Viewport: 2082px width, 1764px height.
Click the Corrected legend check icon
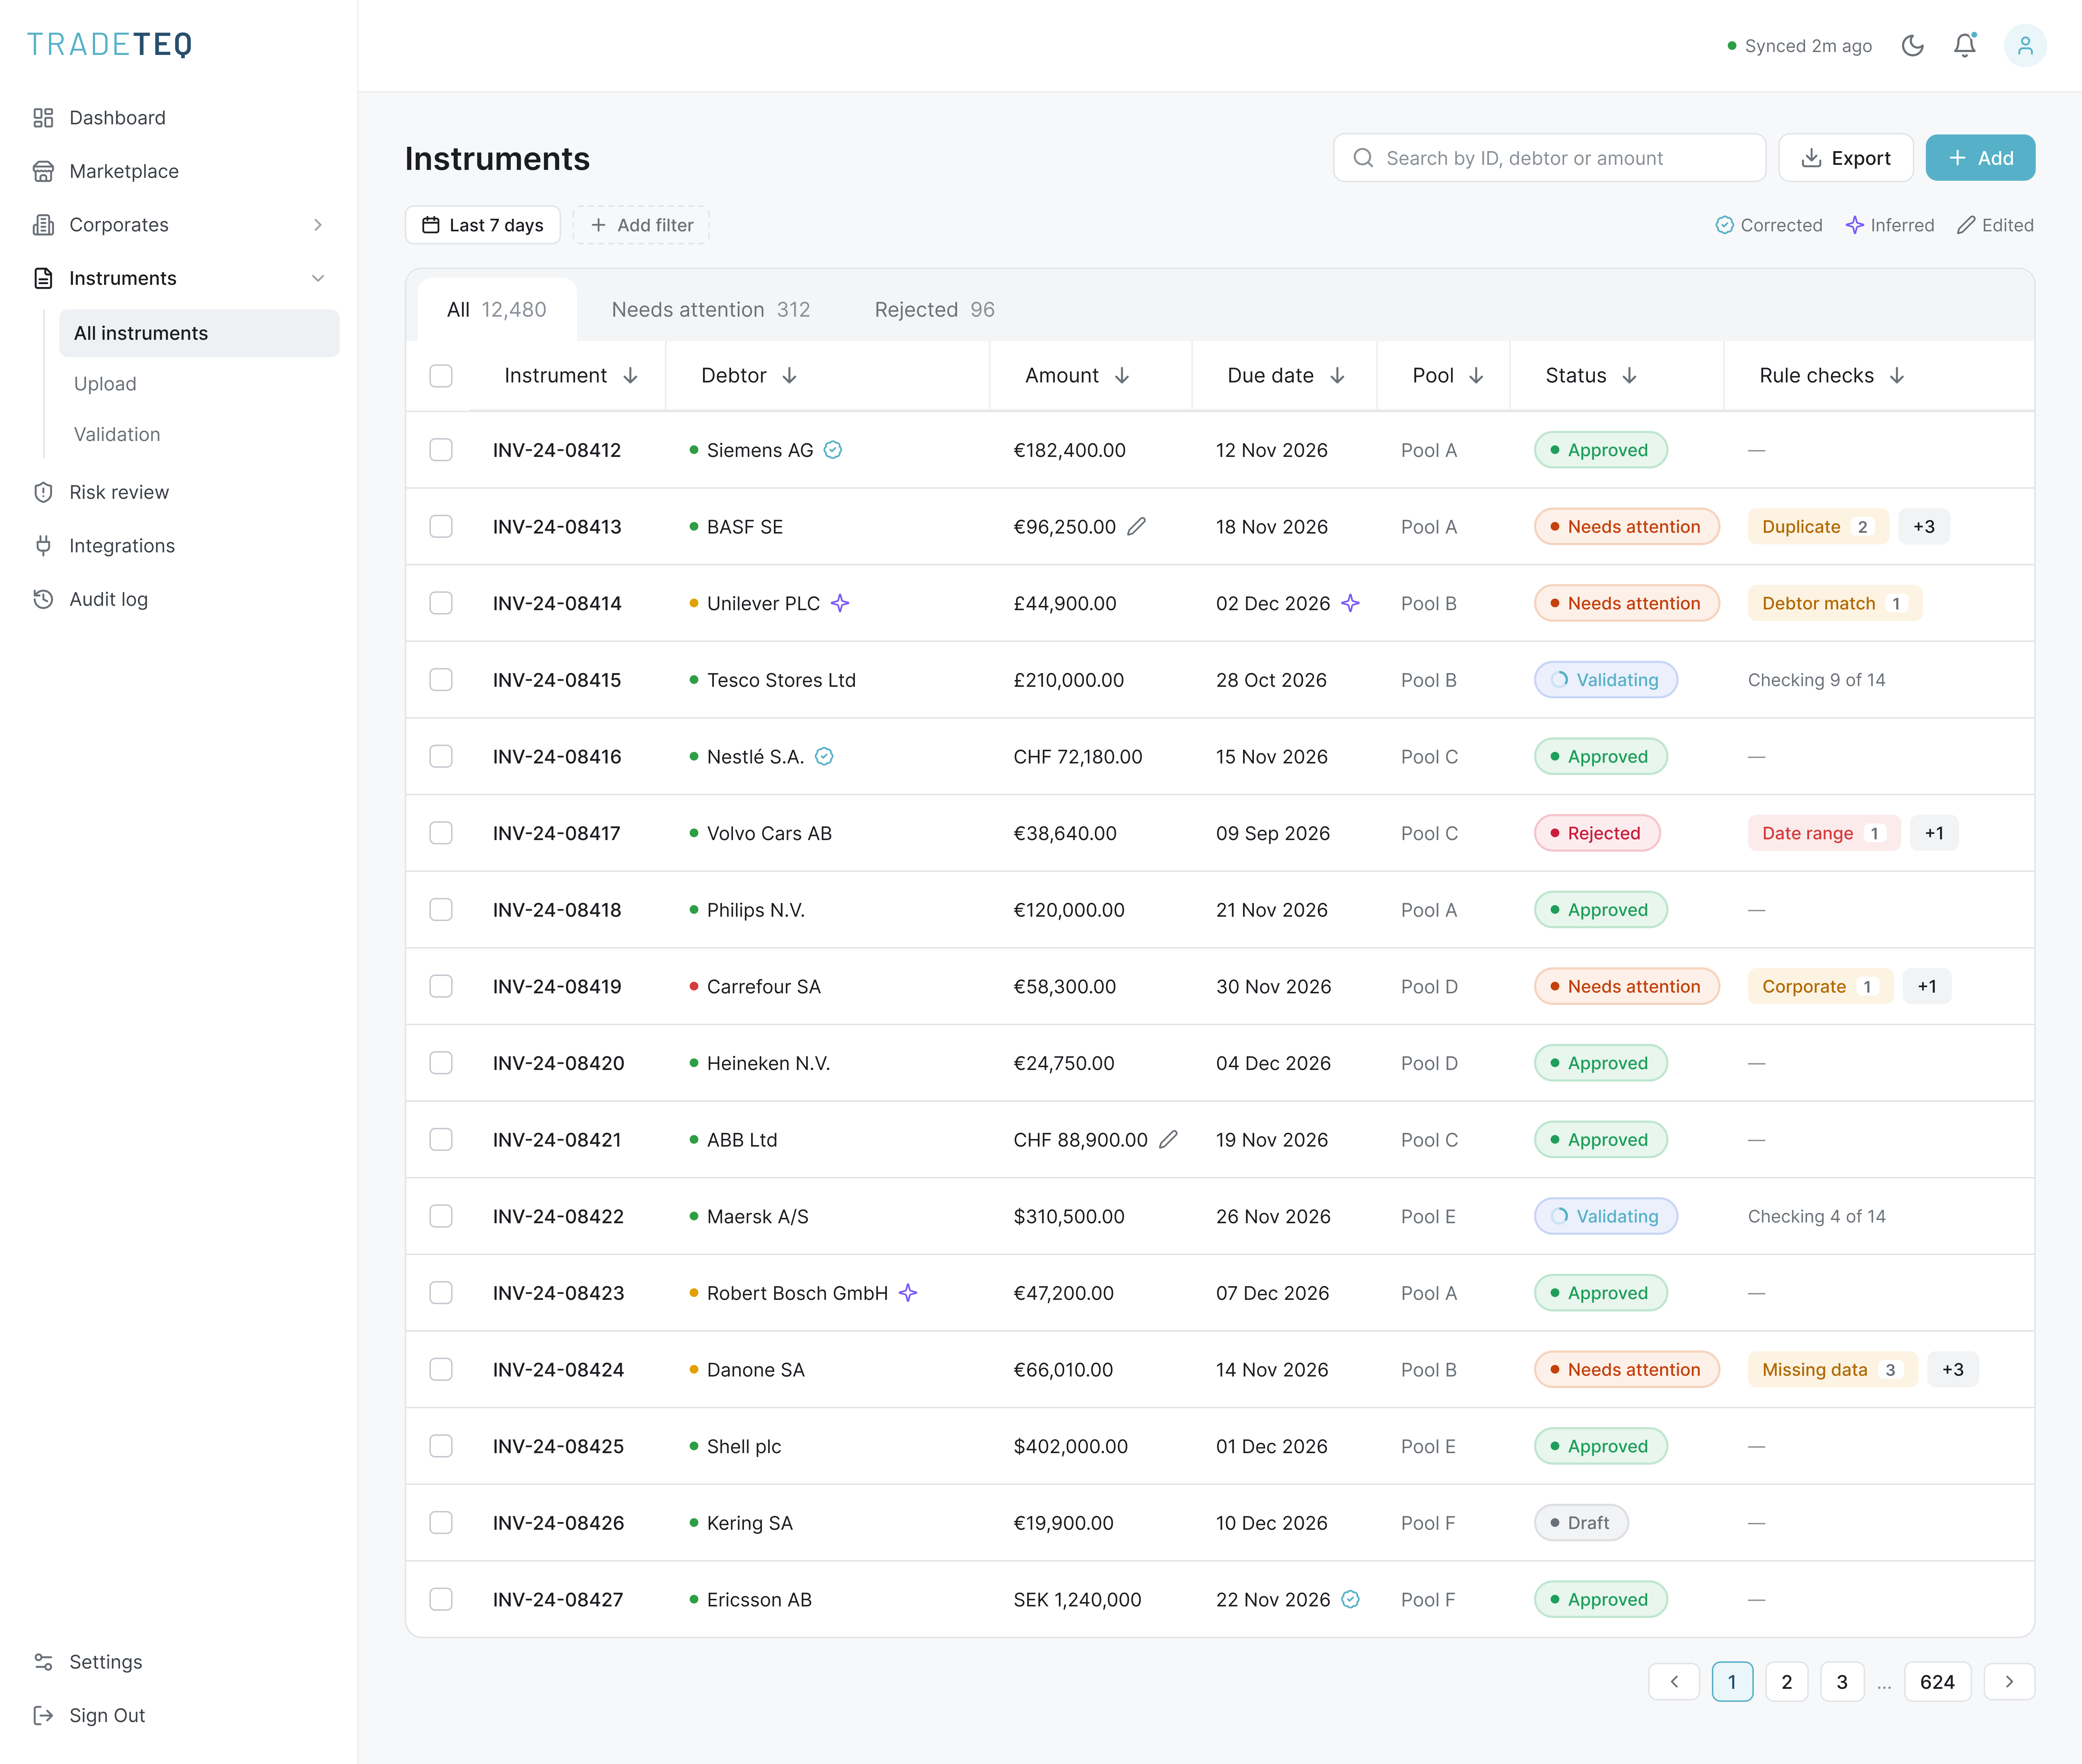click(1724, 225)
